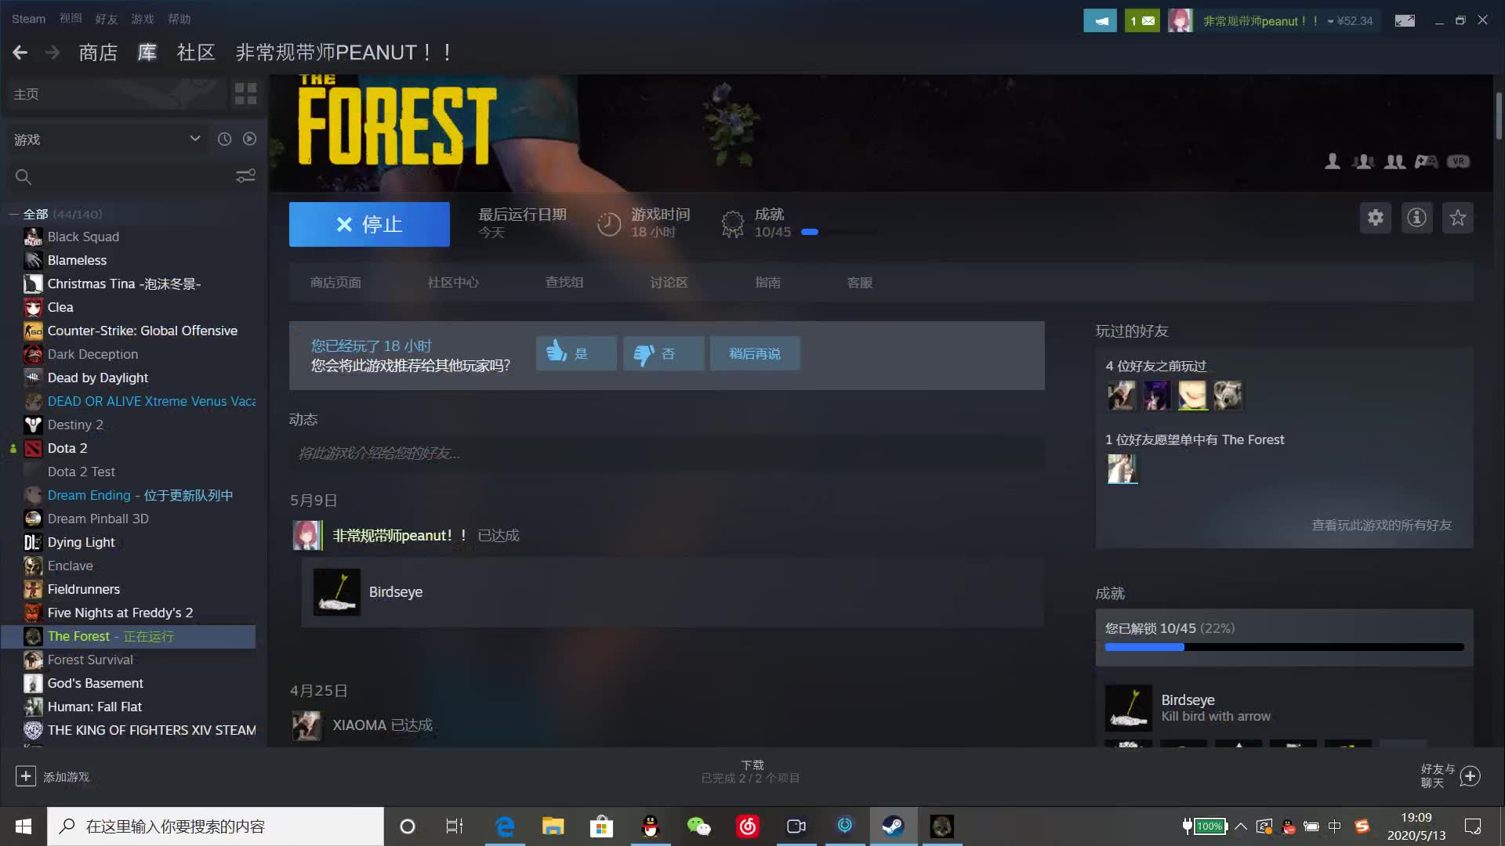Screen dimensions: 1505x846
Task: Click the Windows Start button
Action: pos(23,826)
